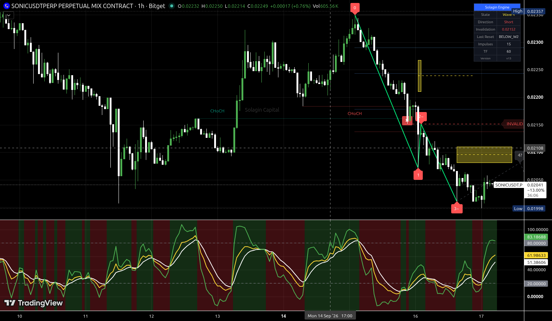The image size is (552, 321).
Task: Click the green 83.18688 oscillator value
Action: [x=536, y=237]
